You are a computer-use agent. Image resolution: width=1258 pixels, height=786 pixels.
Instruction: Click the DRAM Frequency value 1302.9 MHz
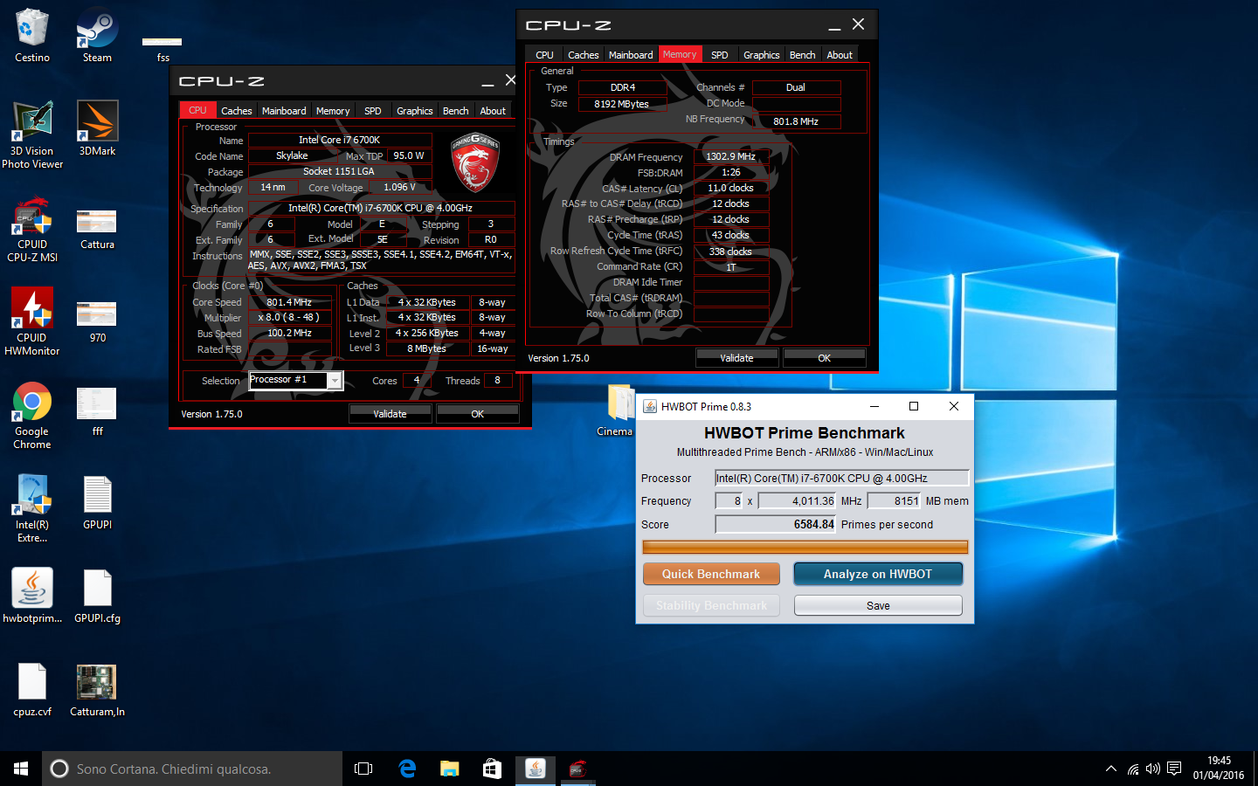[731, 157]
